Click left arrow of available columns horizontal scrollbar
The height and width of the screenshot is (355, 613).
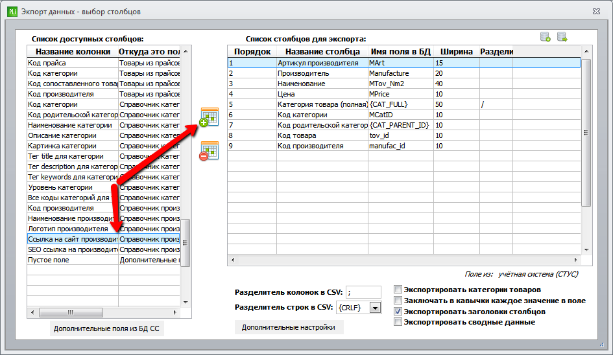(32, 312)
